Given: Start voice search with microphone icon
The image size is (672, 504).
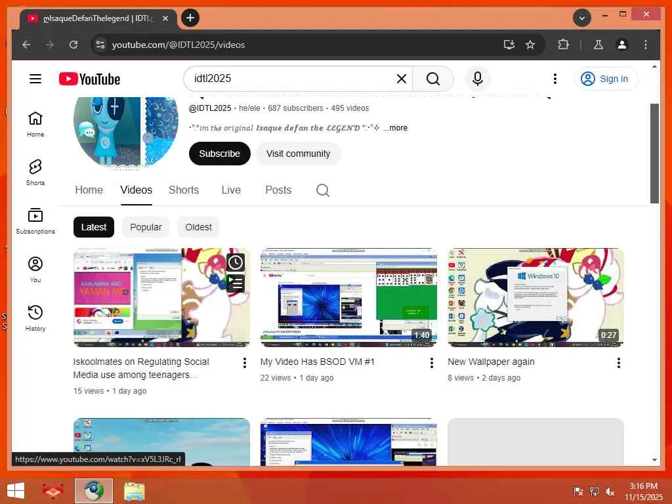Looking at the screenshot, I should click(478, 79).
